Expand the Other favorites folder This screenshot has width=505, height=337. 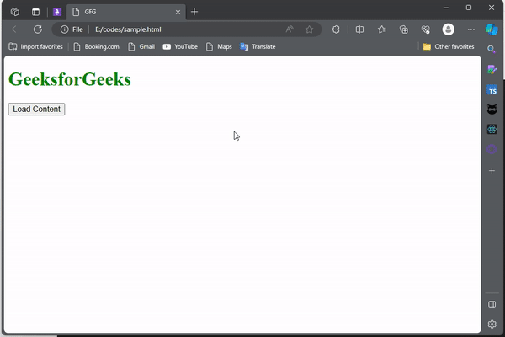449,47
